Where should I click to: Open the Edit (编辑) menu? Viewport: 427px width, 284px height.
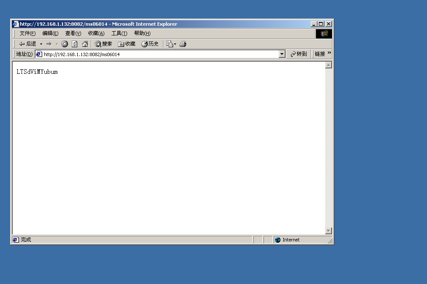click(x=50, y=33)
